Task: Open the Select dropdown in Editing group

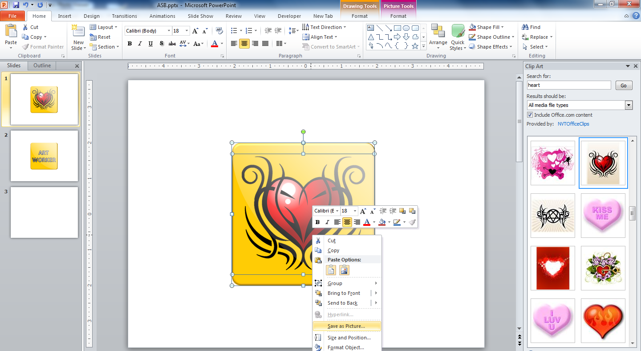Action: point(535,47)
